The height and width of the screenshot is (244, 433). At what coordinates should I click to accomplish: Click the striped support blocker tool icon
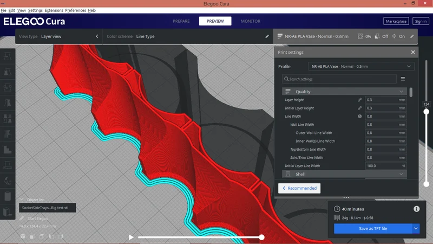click(8, 134)
